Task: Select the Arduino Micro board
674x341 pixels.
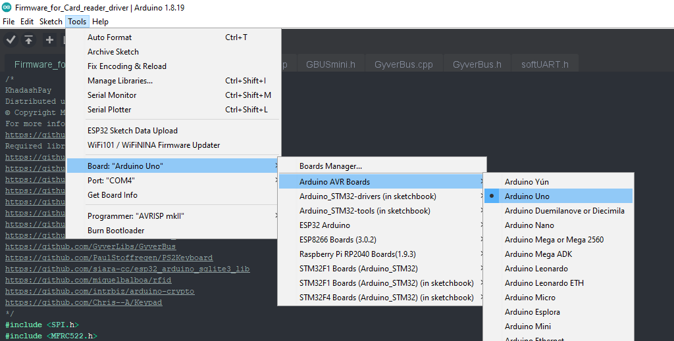Action: click(558, 297)
